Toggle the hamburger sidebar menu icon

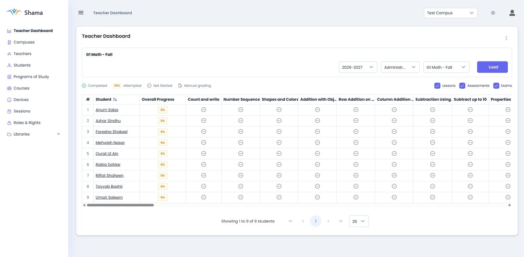(81, 13)
